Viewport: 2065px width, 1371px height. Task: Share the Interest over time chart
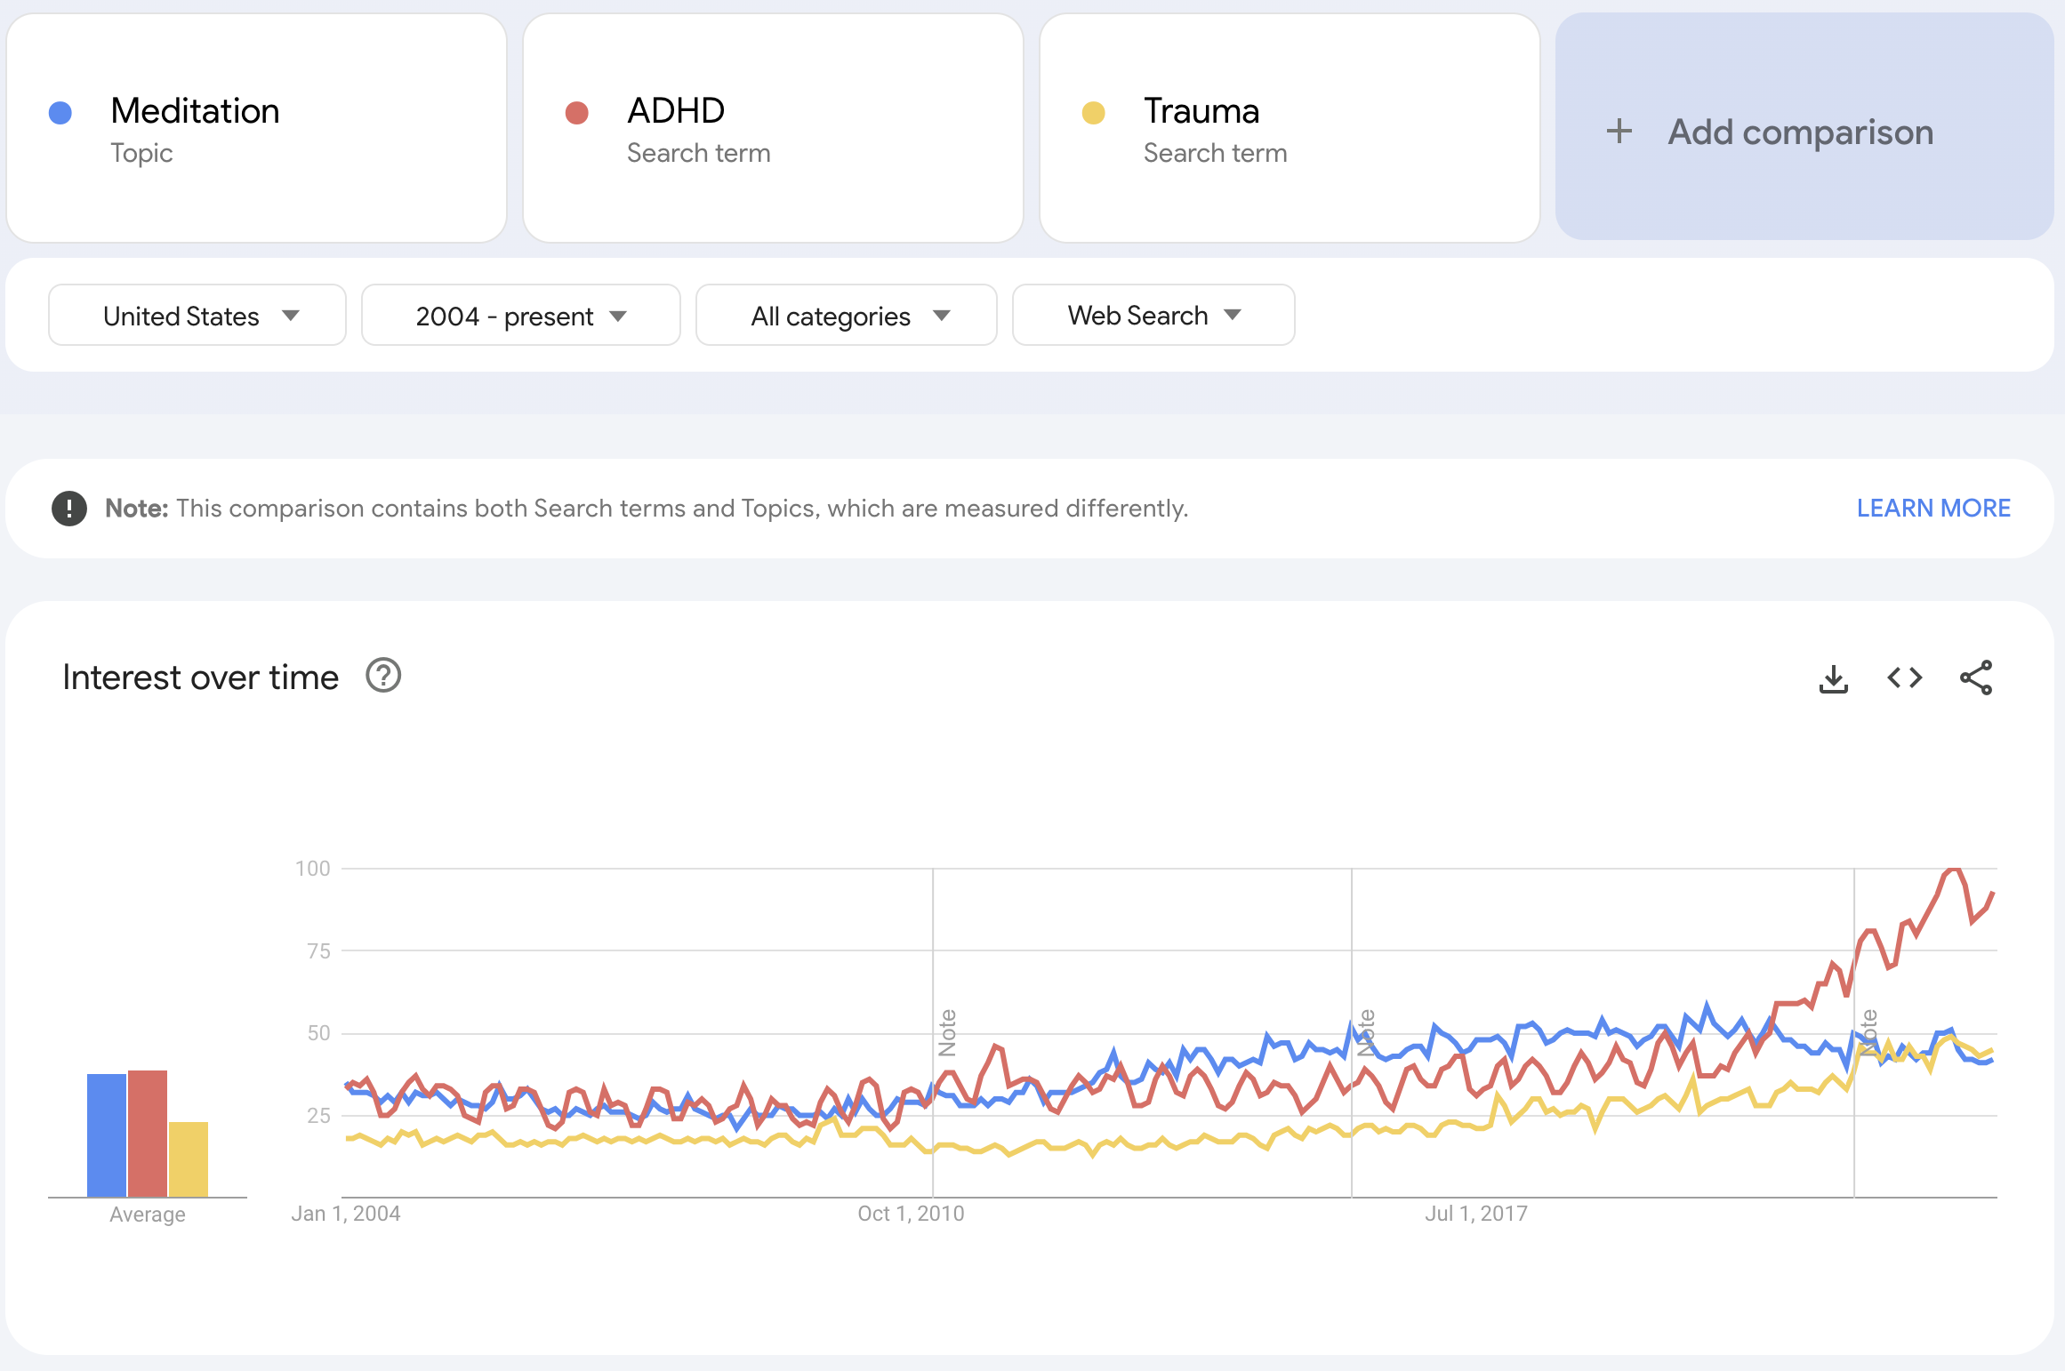[x=1976, y=677]
